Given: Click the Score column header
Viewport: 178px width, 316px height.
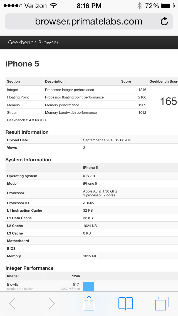Looking at the screenshot, I should (126, 82).
